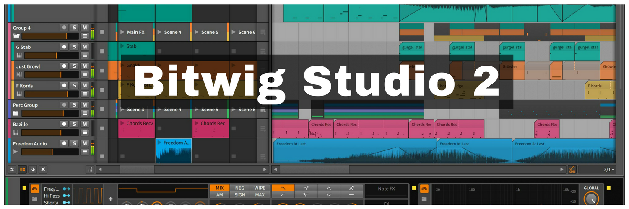Select the NEG mode button

(240, 188)
